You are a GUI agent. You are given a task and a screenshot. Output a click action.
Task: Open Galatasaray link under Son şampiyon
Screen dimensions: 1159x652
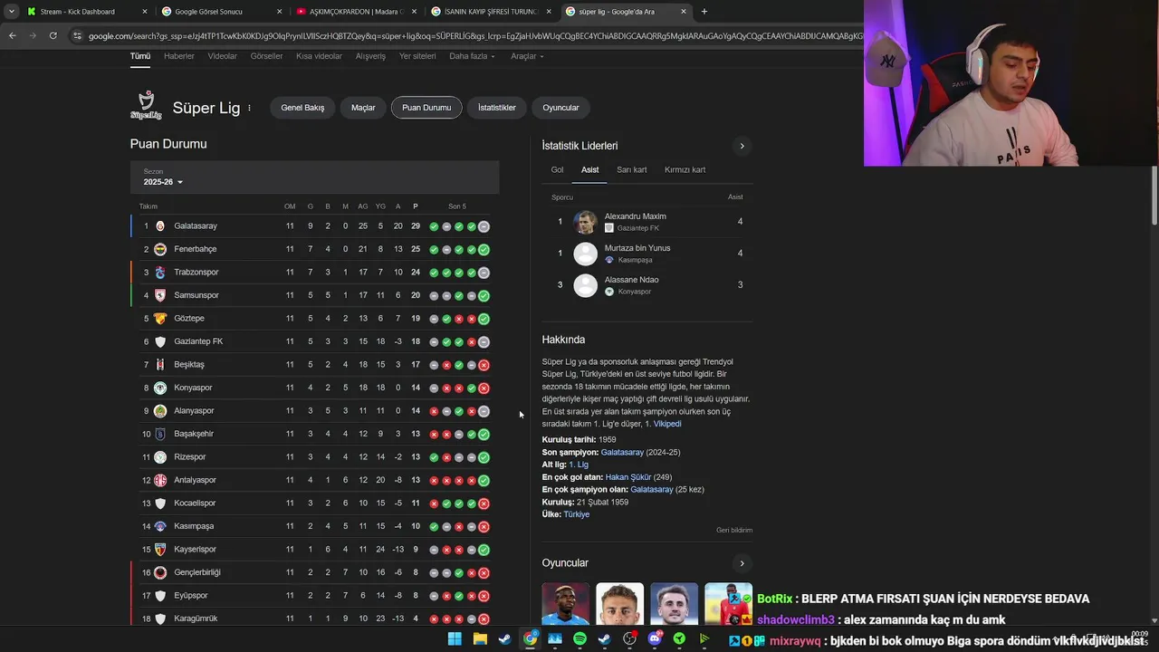coord(622,452)
